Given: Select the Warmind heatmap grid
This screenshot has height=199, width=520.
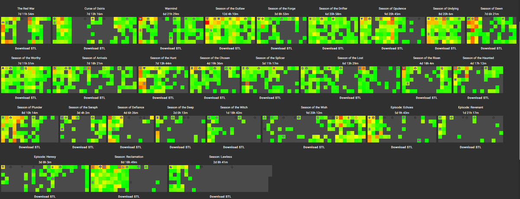Looking at the screenshot, I should tap(171, 30).
